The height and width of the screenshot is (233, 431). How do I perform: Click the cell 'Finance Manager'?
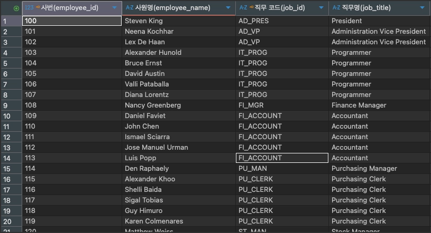(379, 105)
